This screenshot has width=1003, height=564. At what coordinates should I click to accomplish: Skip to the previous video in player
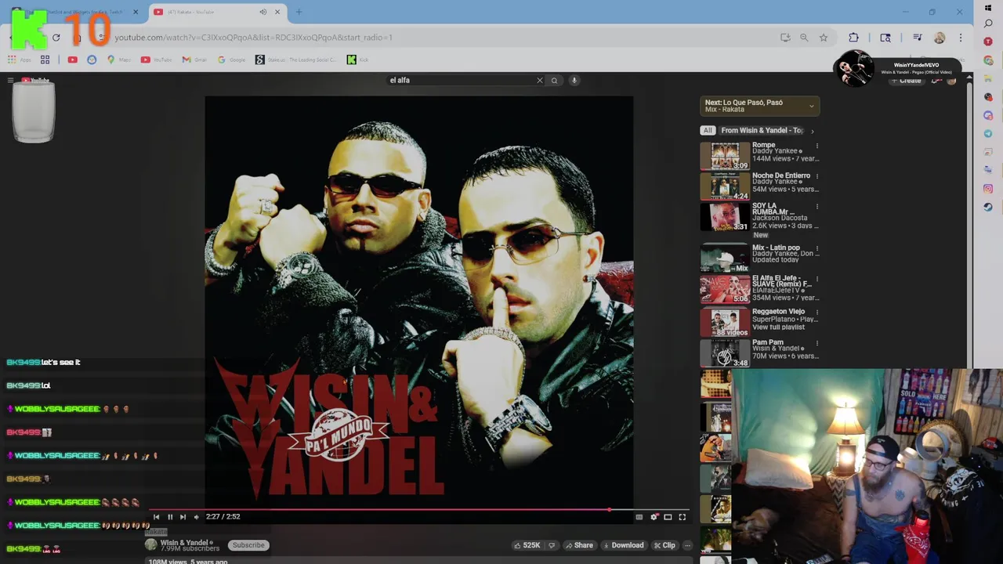point(156,517)
